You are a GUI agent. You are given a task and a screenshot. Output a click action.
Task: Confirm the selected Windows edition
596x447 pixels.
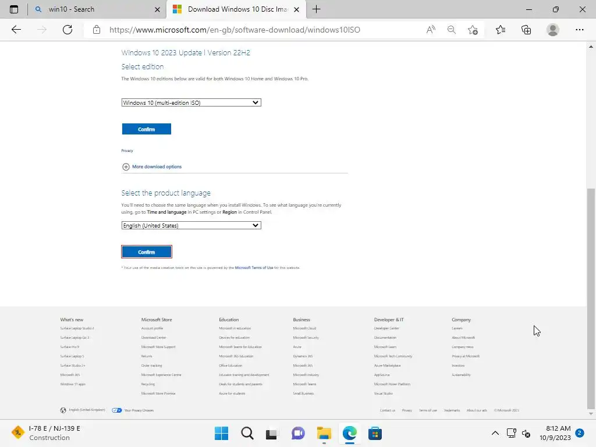(146, 129)
